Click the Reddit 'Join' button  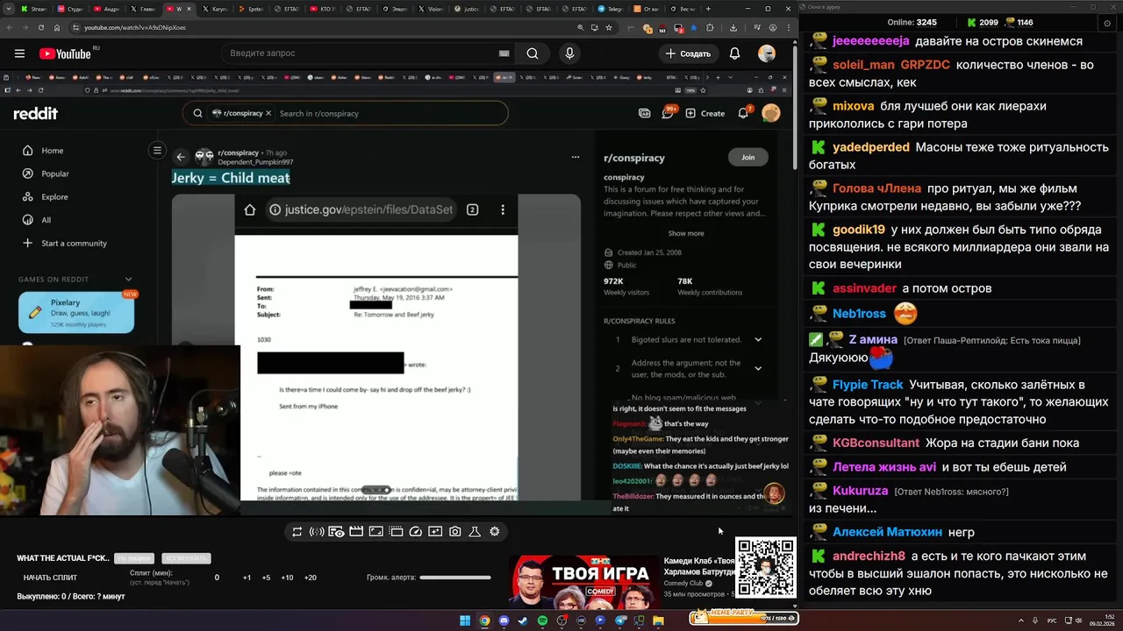click(747, 157)
